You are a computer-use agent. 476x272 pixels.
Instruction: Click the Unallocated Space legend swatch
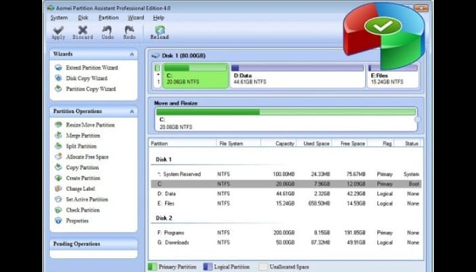(263, 267)
